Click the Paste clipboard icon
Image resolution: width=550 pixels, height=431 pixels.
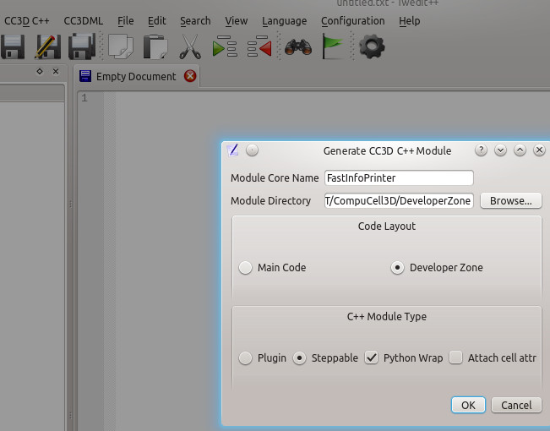coord(155,46)
